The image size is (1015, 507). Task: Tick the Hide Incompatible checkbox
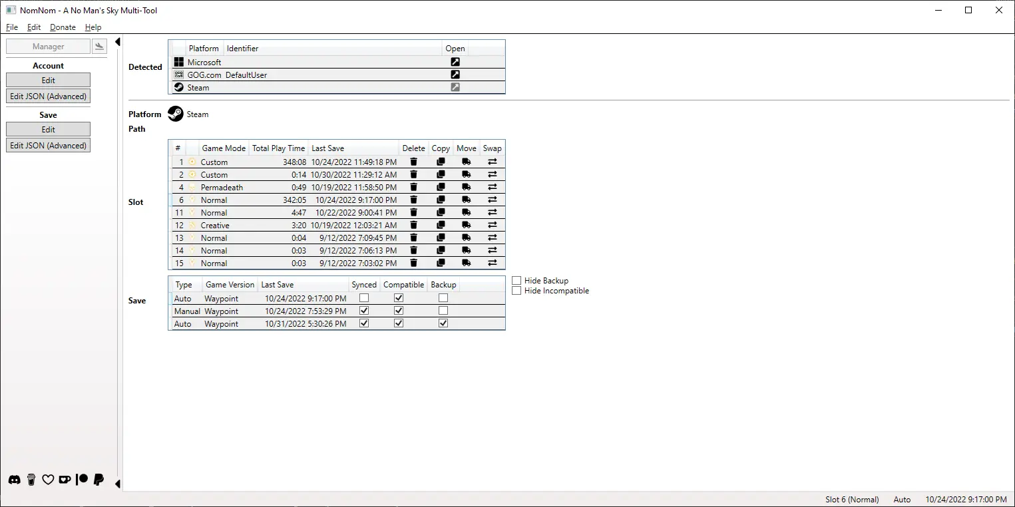point(516,291)
